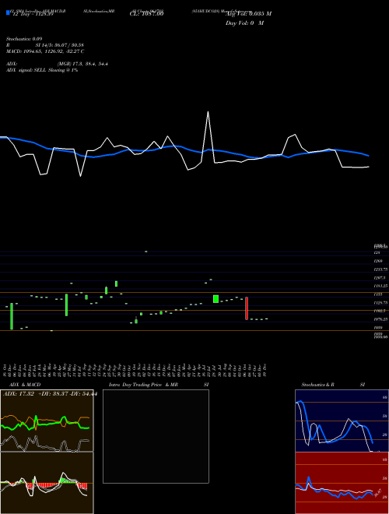Open the red RSI chart panel
This screenshot has width=389, height=514.
click(342, 483)
